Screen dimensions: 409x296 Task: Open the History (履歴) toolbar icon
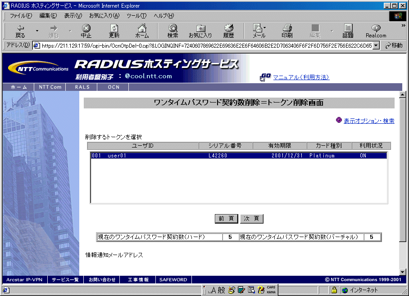coord(228,31)
